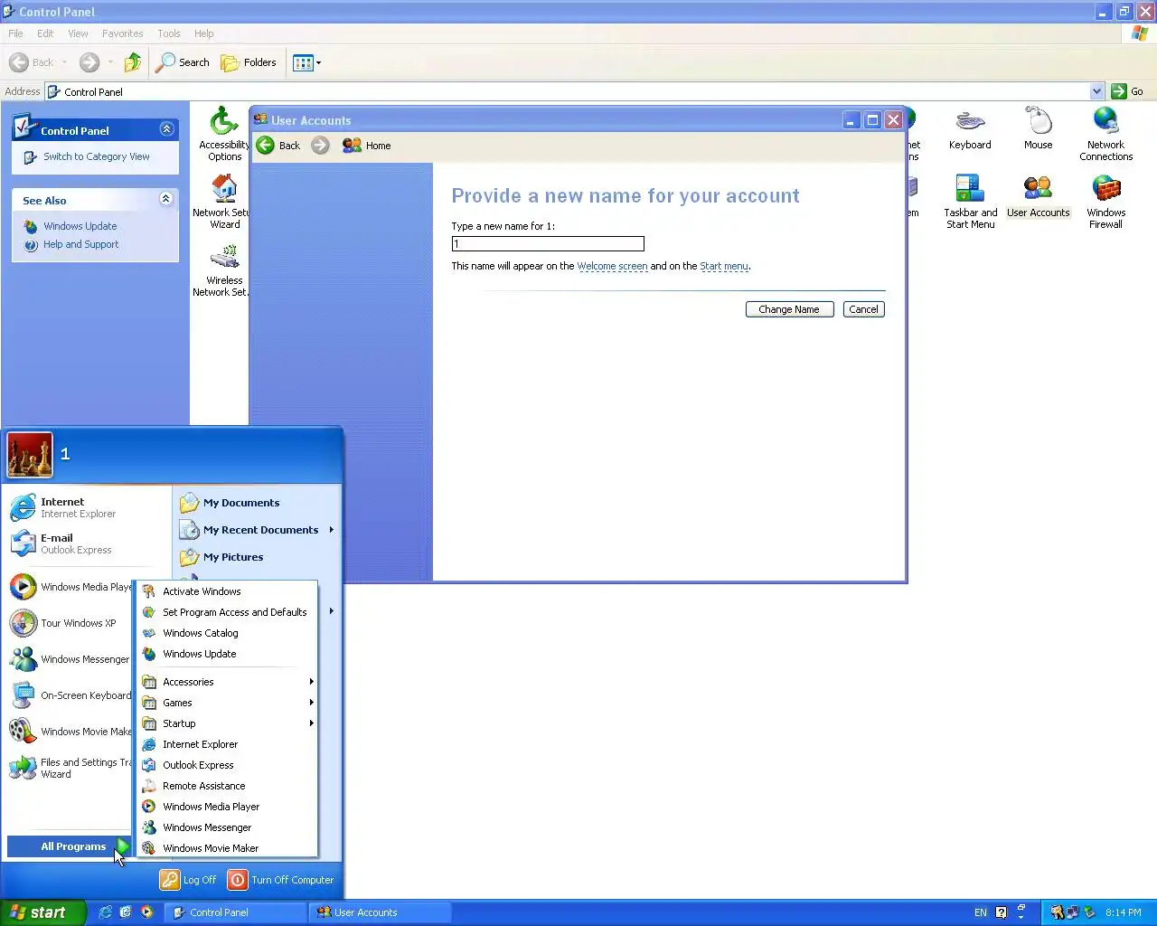Click Cancel in User Accounts window
This screenshot has height=926, width=1157.
863,309
